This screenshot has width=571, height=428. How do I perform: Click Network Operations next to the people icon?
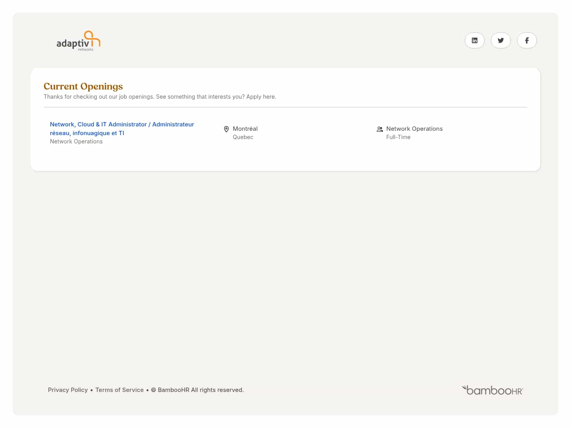[414, 128]
